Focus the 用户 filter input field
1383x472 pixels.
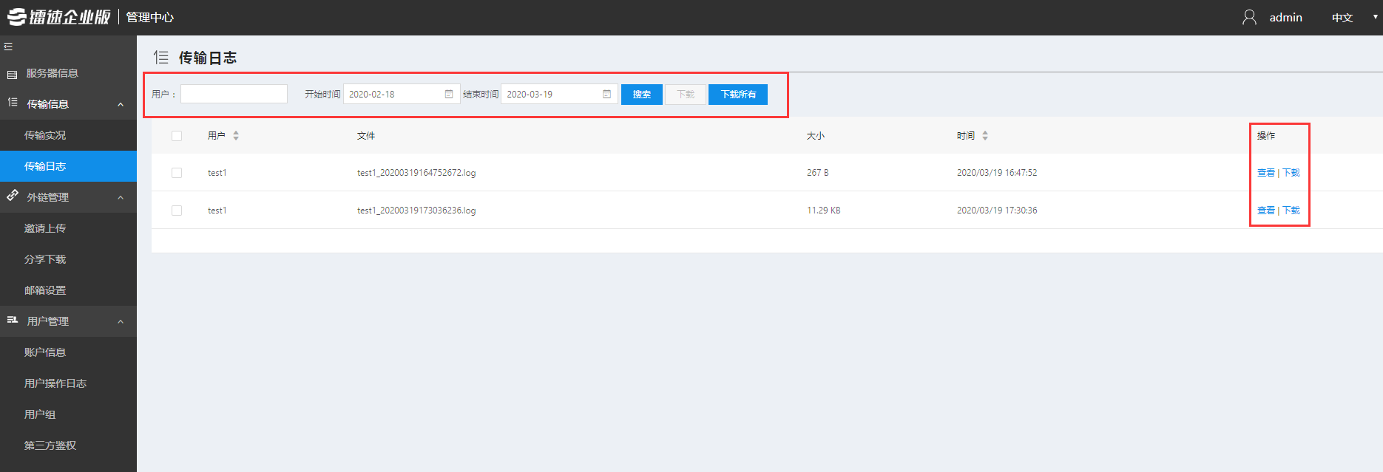point(234,94)
